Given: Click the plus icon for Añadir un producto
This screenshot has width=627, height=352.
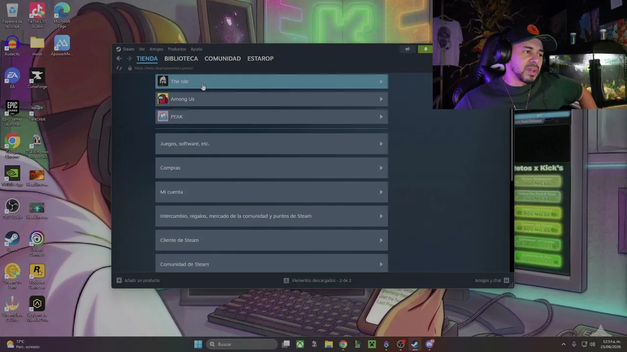Looking at the screenshot, I should [x=119, y=281].
